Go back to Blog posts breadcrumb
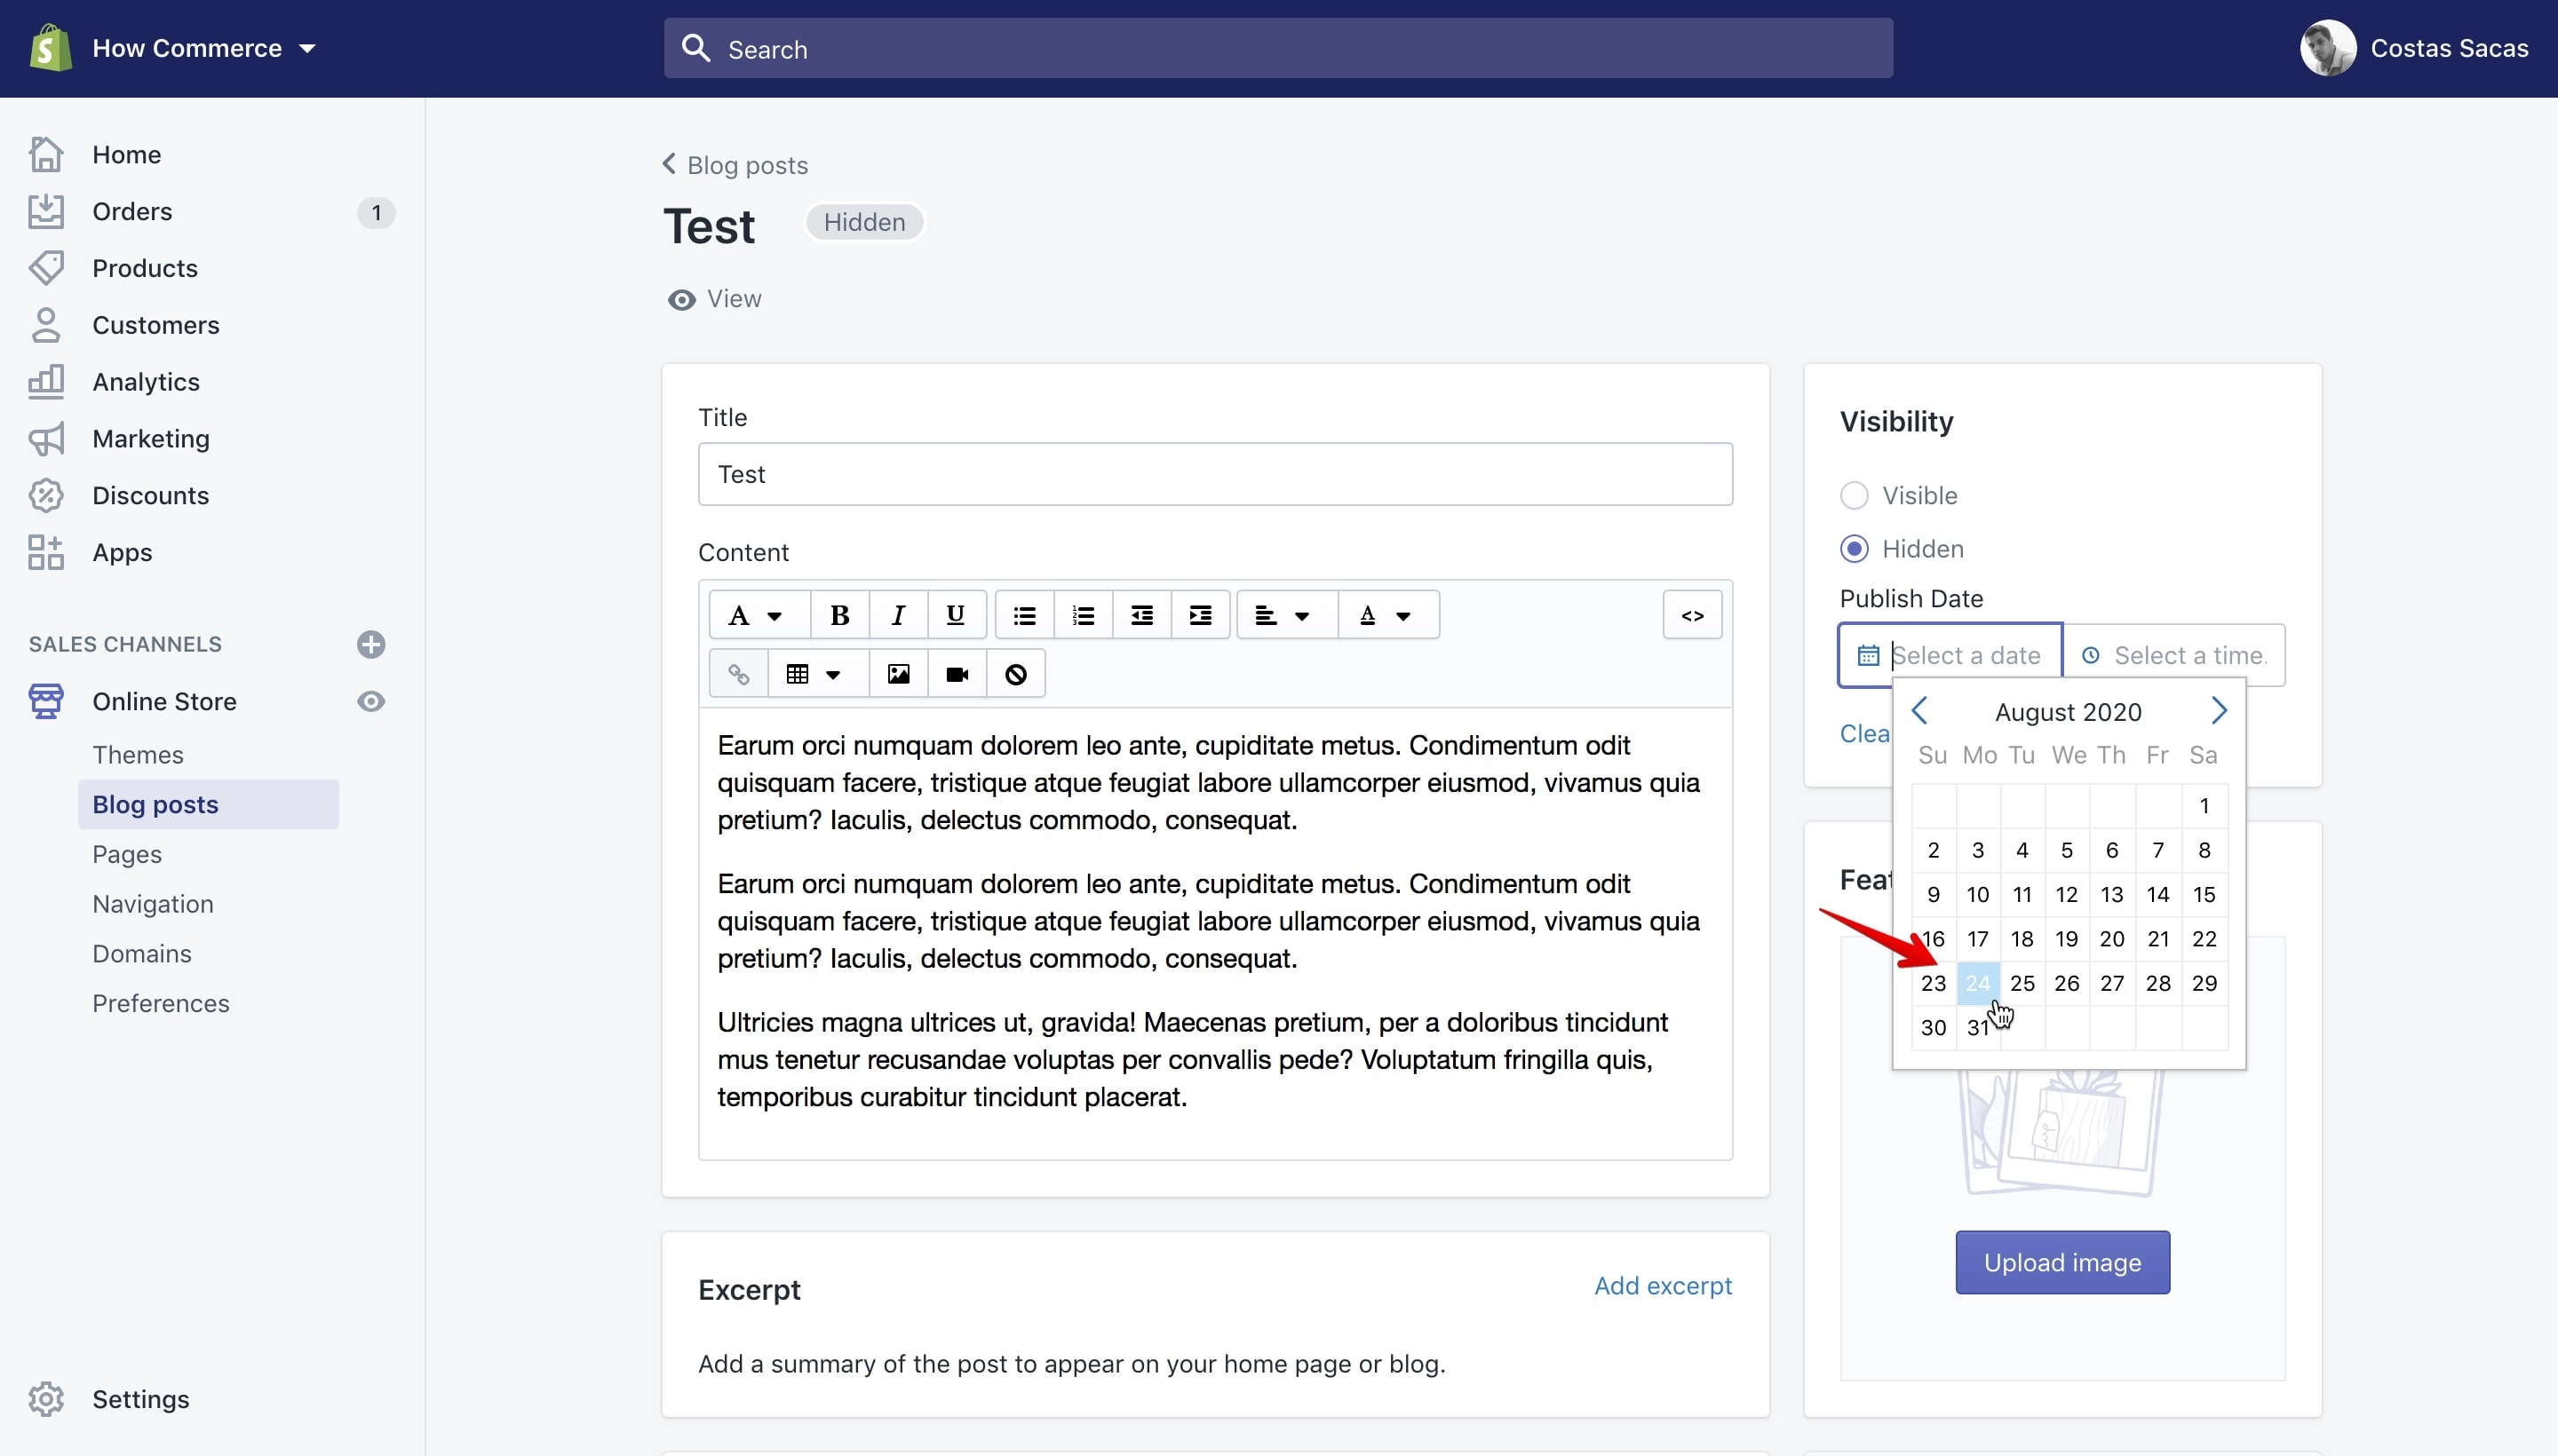Viewport: 2558px width, 1456px height. 735,164
